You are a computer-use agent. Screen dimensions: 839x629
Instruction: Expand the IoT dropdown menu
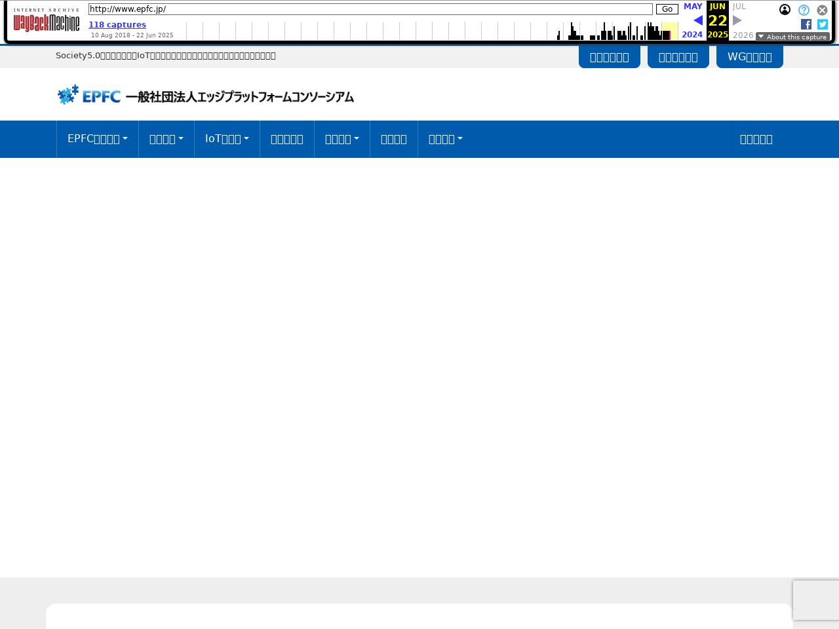[x=227, y=139]
